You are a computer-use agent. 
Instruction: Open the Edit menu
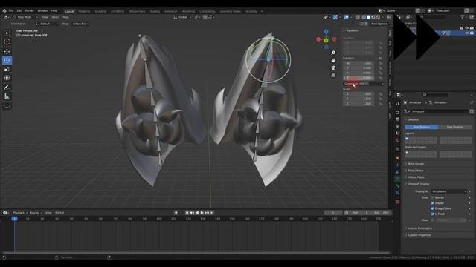click(x=19, y=10)
